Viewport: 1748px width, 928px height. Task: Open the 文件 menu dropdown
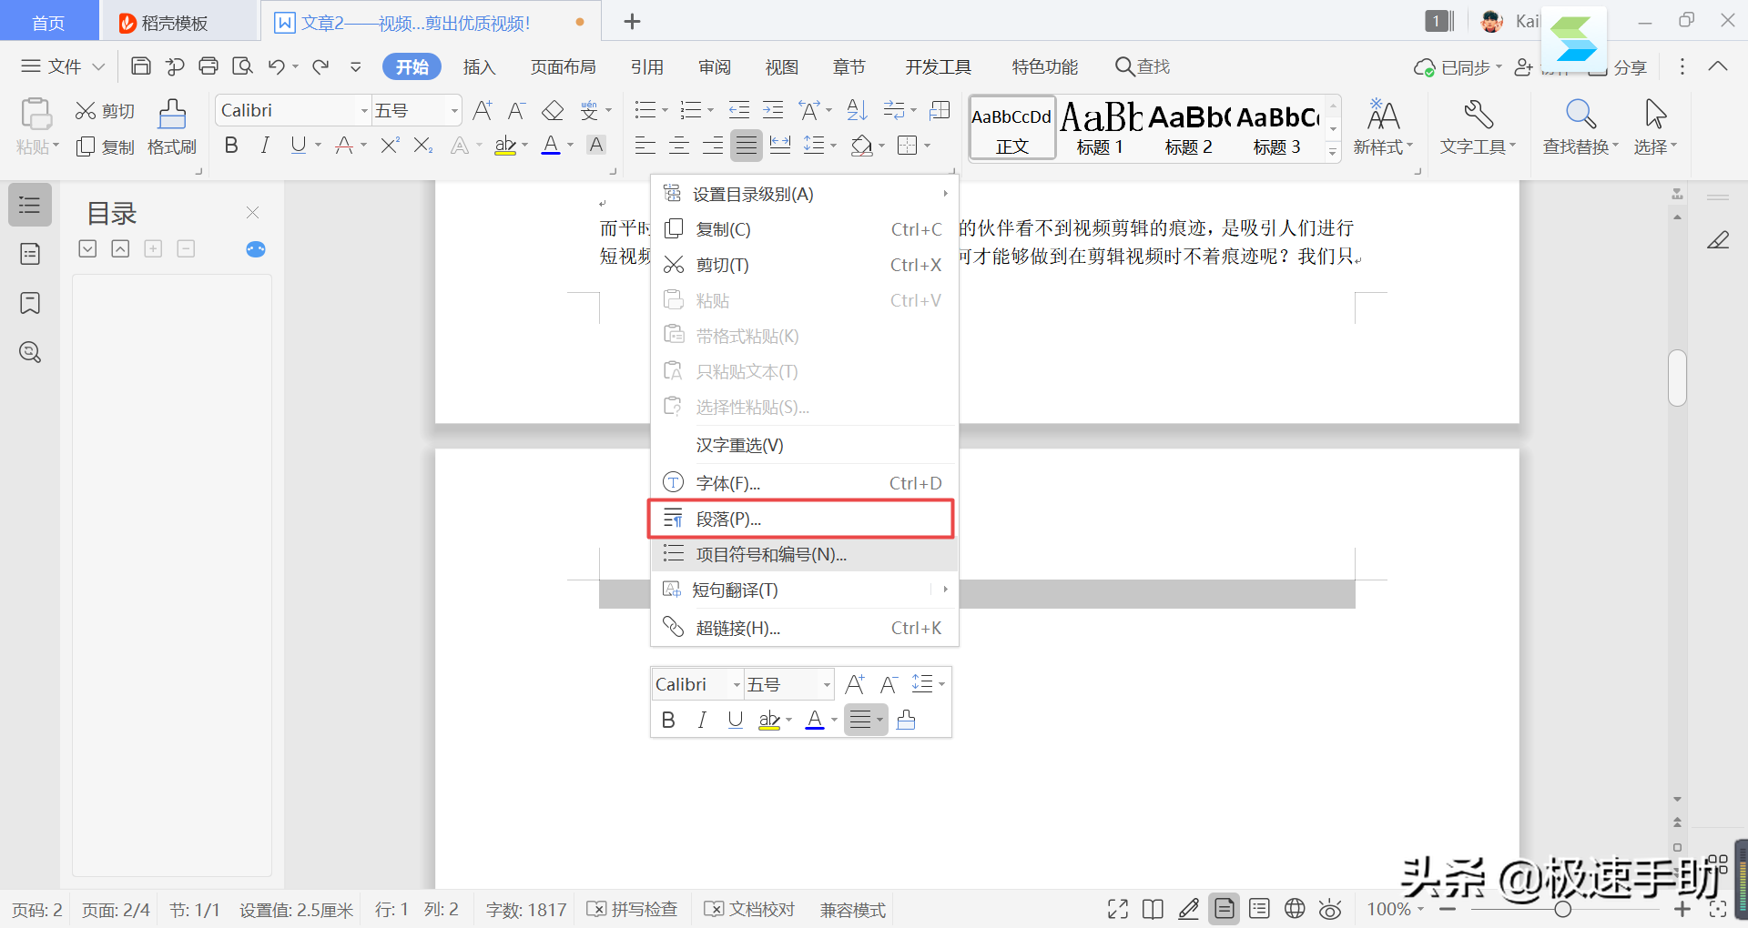[x=63, y=66]
